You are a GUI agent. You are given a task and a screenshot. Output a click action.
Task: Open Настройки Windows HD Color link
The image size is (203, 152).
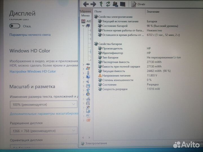[33, 71]
